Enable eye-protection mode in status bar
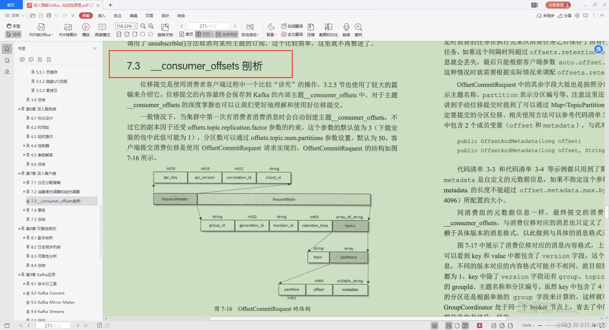 [x=434, y=325]
